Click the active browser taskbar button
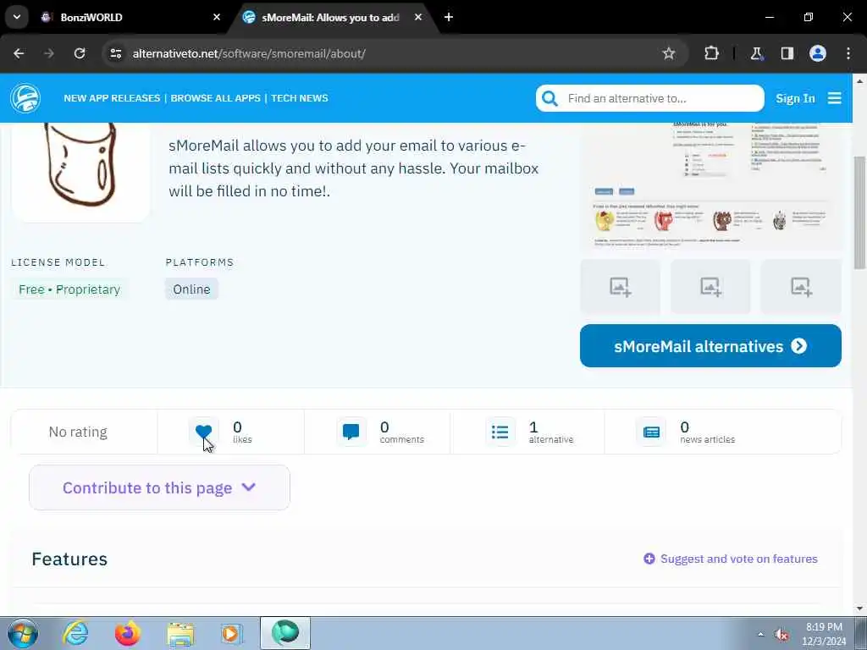 pyautogui.click(x=285, y=633)
